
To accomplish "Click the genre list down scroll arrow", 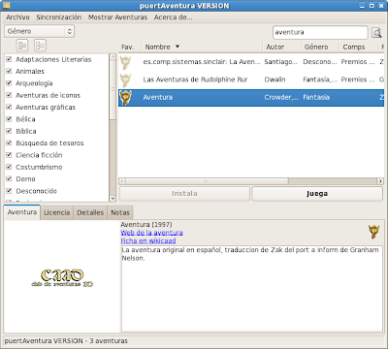I will [113, 199].
